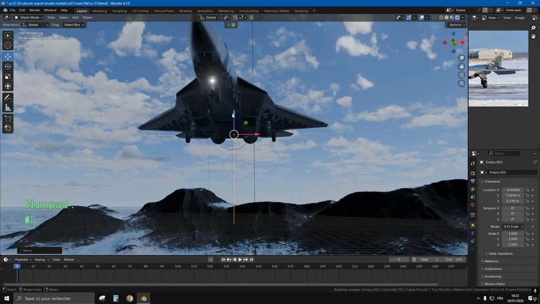The image size is (540, 304).
Task: Open the File menu
Action: pyautogui.click(x=13, y=10)
